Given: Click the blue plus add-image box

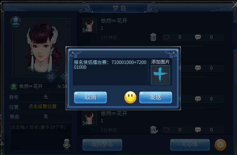Looking at the screenshot, I should click(160, 75).
